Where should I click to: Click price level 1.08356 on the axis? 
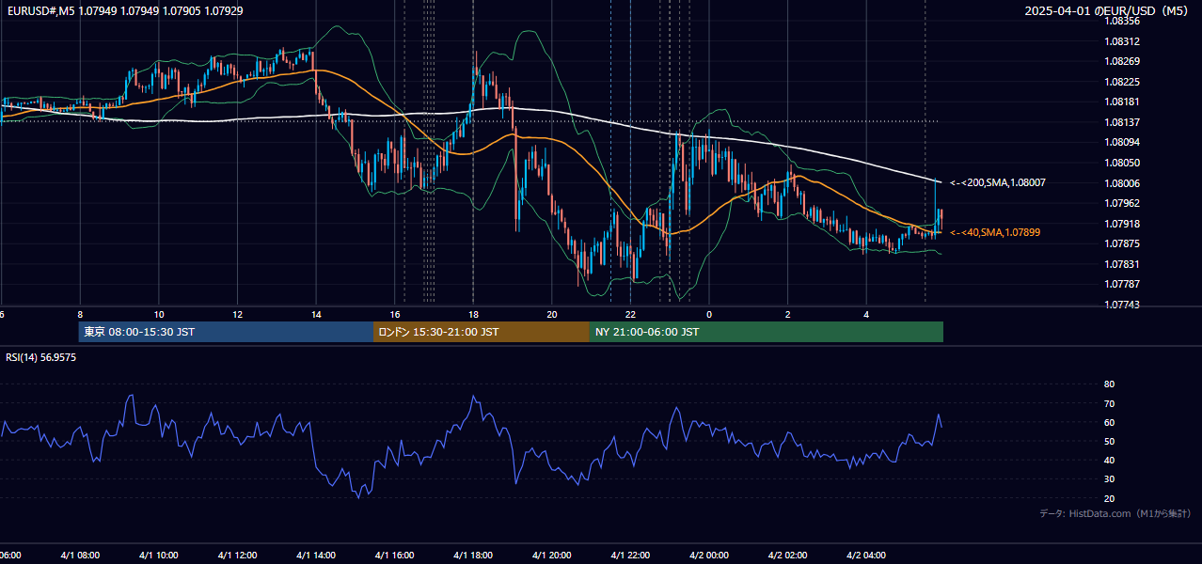1122,21
